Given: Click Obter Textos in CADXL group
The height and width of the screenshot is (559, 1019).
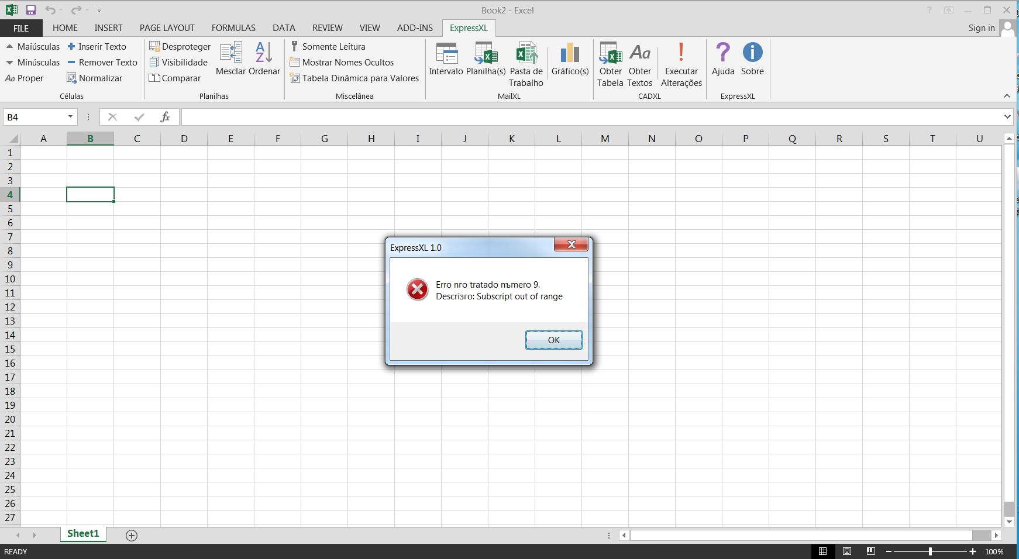Looking at the screenshot, I should click(640, 64).
